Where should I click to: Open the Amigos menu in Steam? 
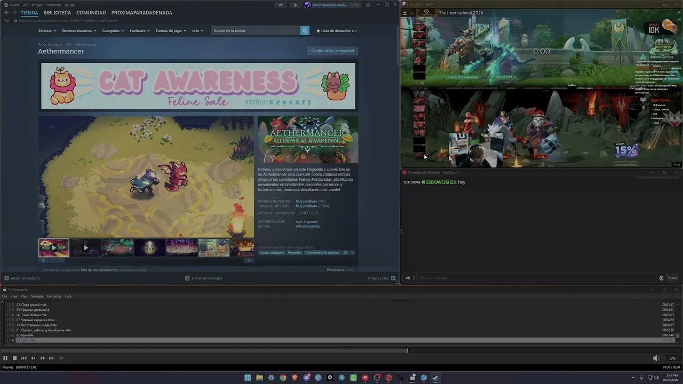click(x=37, y=5)
